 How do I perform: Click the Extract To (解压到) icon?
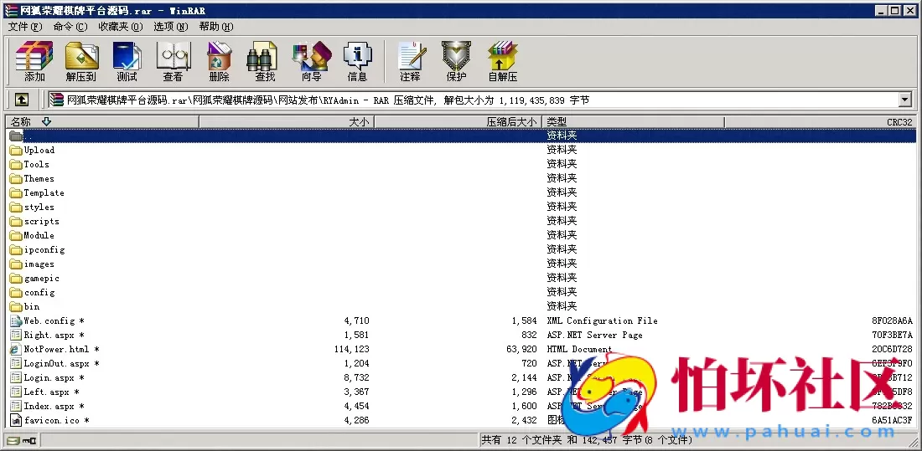point(80,61)
